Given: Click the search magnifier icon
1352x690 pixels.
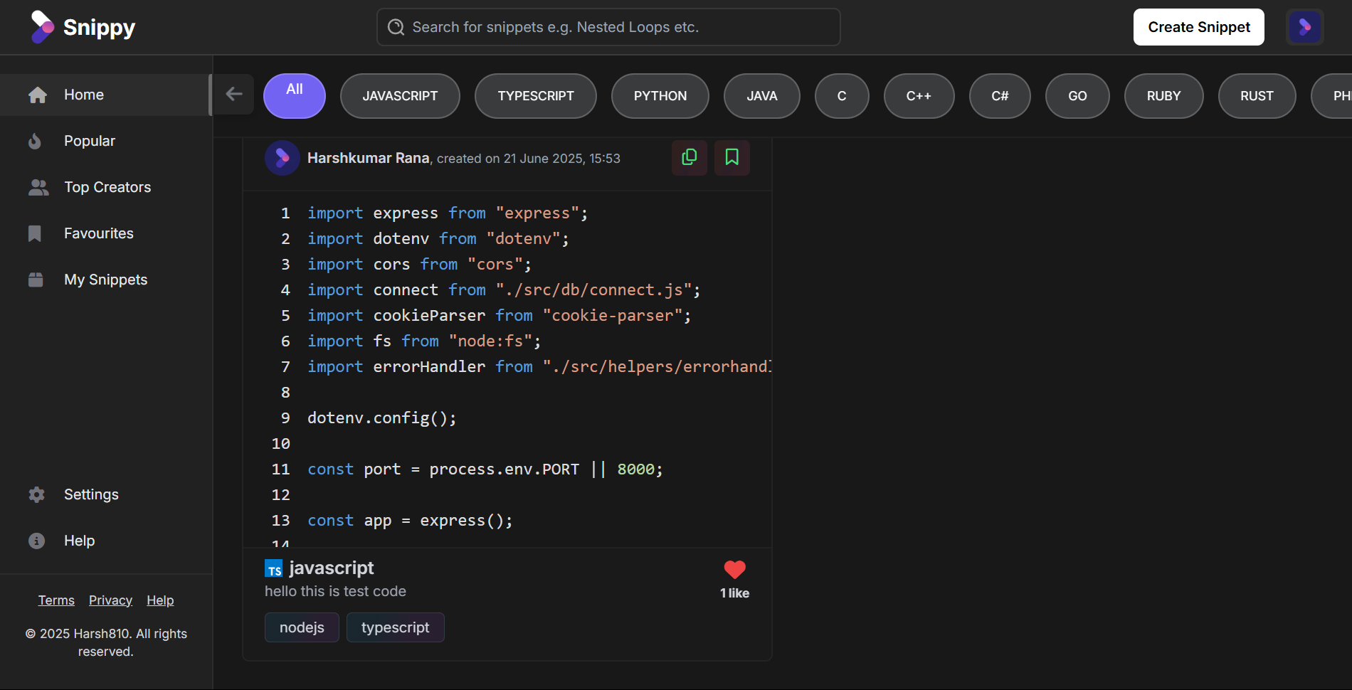Looking at the screenshot, I should click(x=396, y=27).
